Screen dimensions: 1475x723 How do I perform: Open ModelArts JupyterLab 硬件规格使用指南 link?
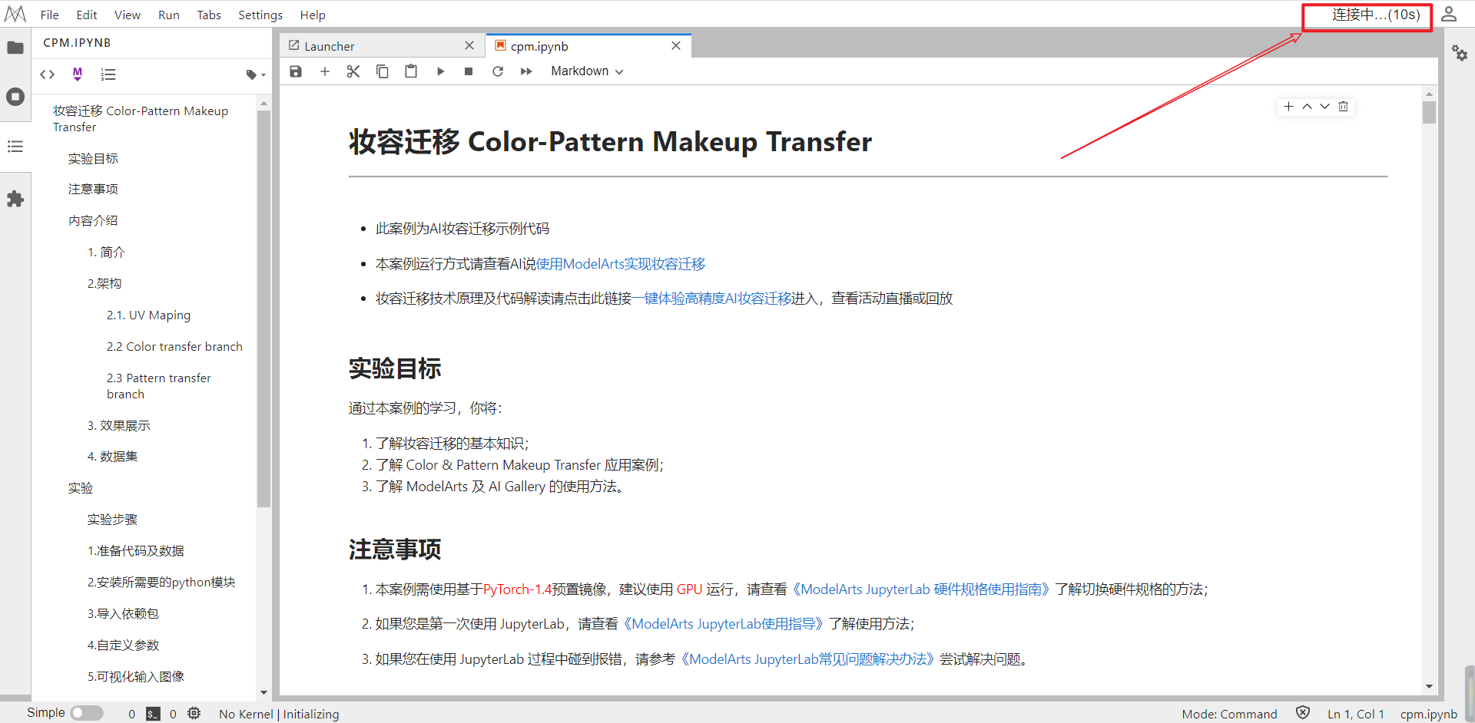920,589
